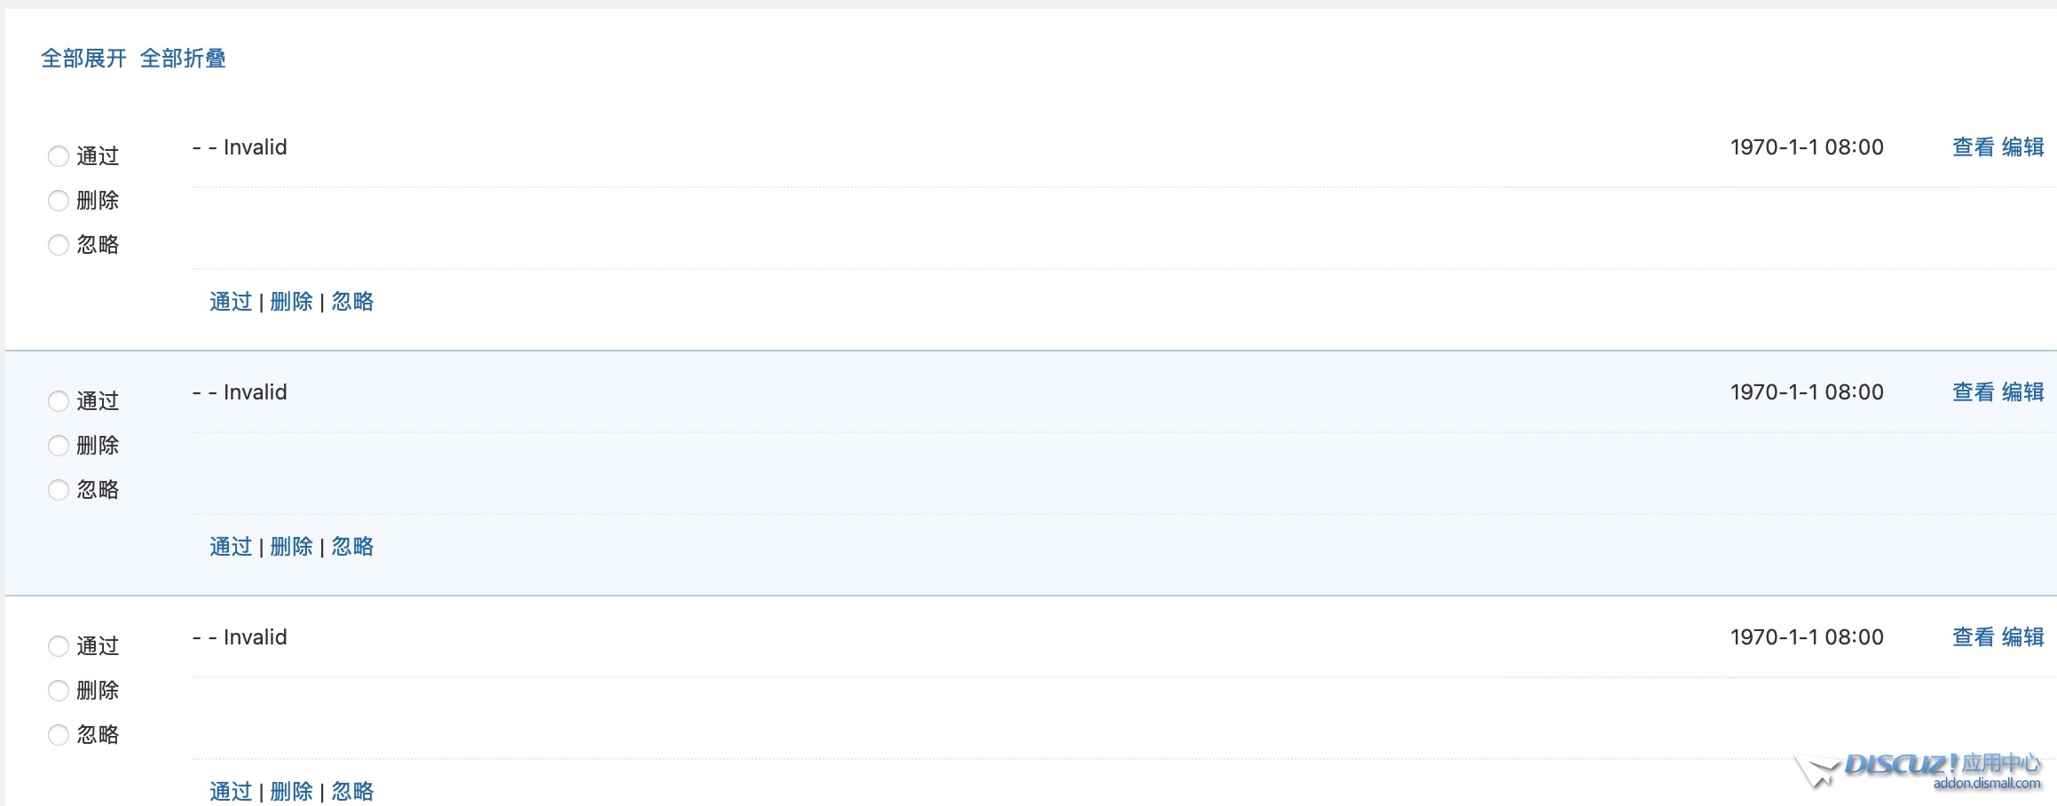Choose 忽略 radio in the second entry

(59, 490)
